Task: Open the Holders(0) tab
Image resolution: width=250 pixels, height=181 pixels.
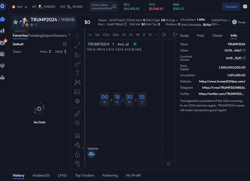Action: [41, 175]
